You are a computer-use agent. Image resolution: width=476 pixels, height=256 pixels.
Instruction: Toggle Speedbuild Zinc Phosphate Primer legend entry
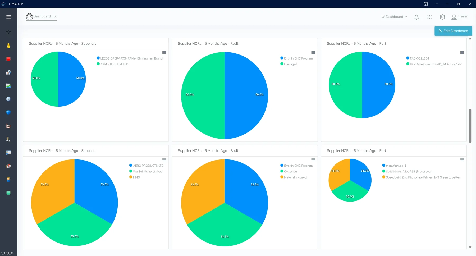pos(422,177)
